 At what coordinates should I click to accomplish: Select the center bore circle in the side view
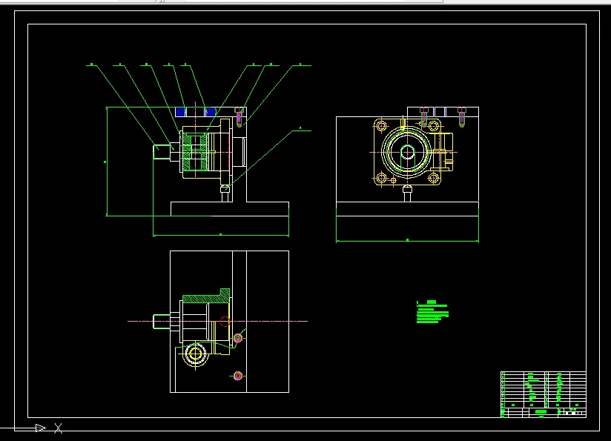coord(408,153)
